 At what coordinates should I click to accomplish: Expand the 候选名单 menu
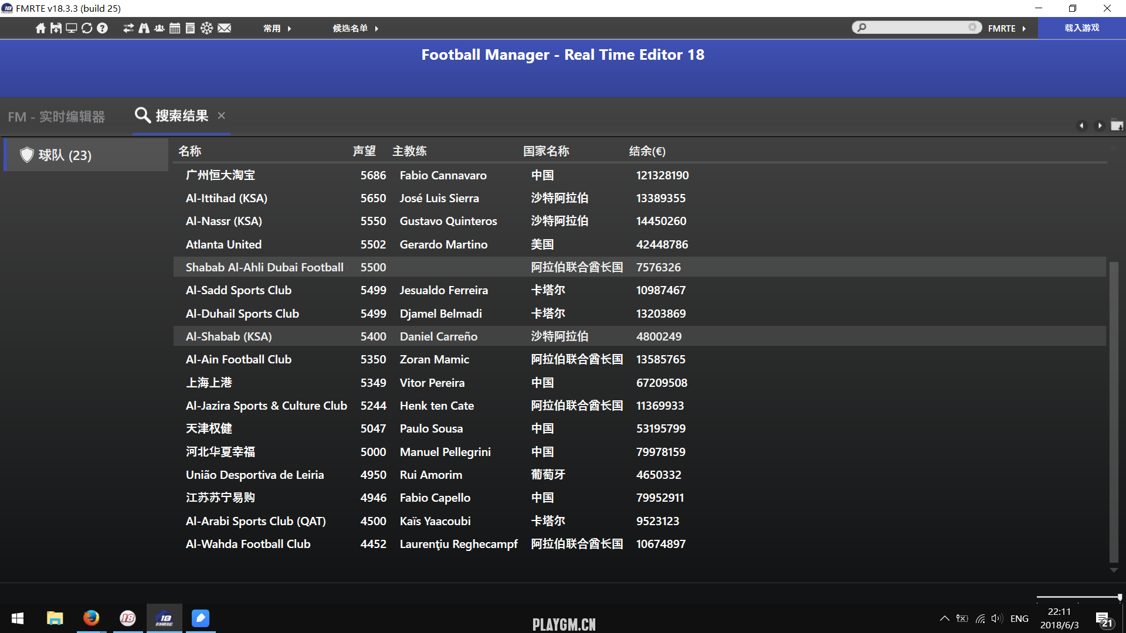pos(355,28)
